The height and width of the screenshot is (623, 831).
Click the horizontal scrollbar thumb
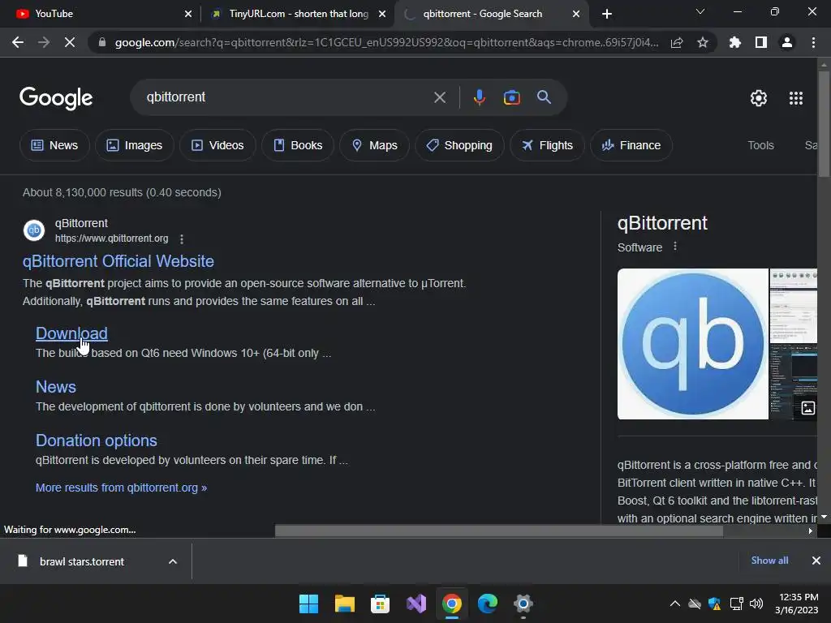(x=499, y=531)
